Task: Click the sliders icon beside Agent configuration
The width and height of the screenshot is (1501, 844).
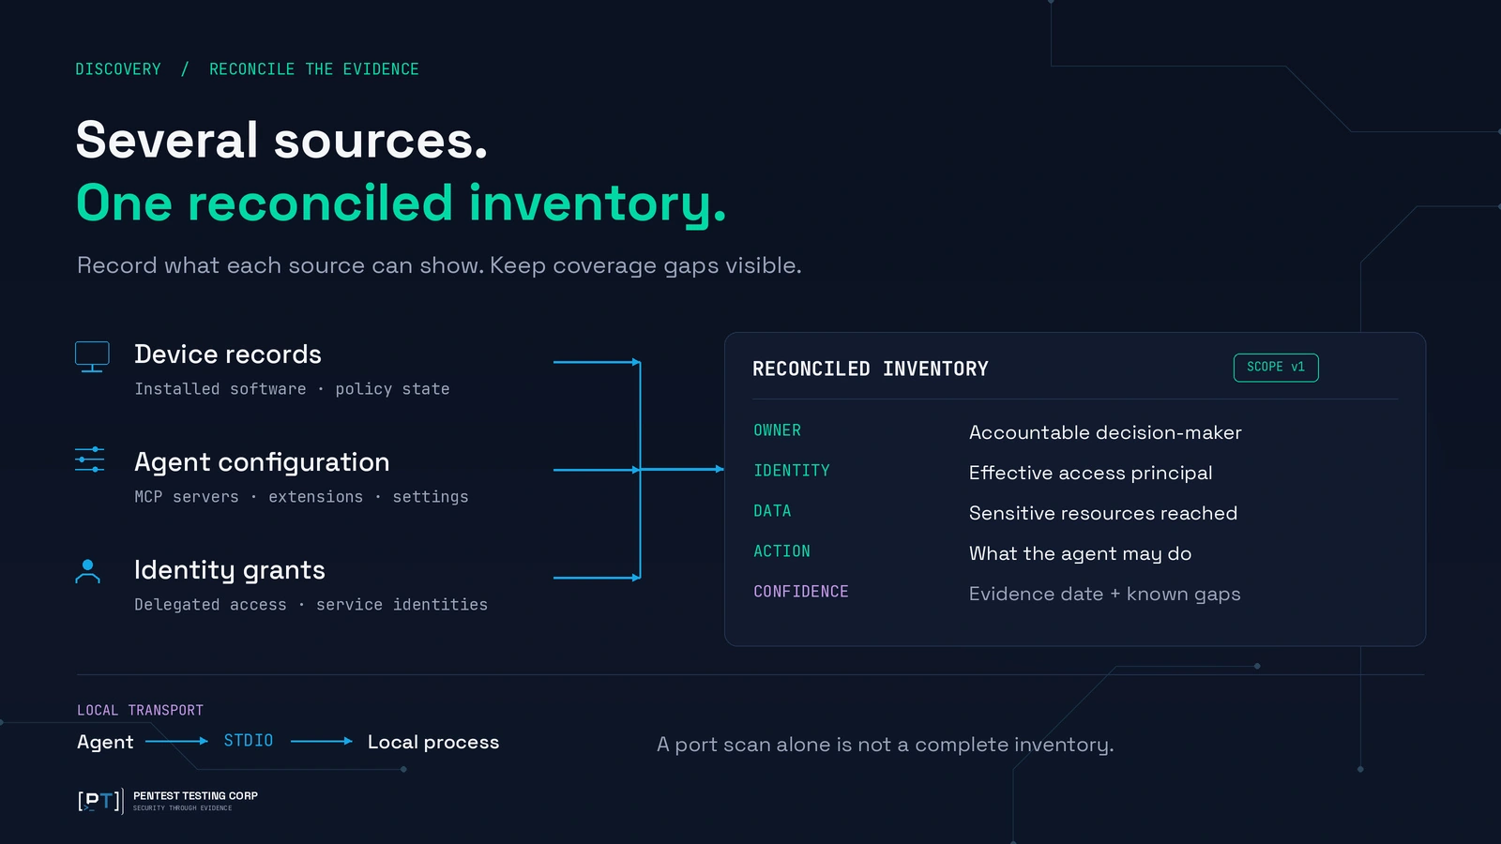Action: coord(90,460)
